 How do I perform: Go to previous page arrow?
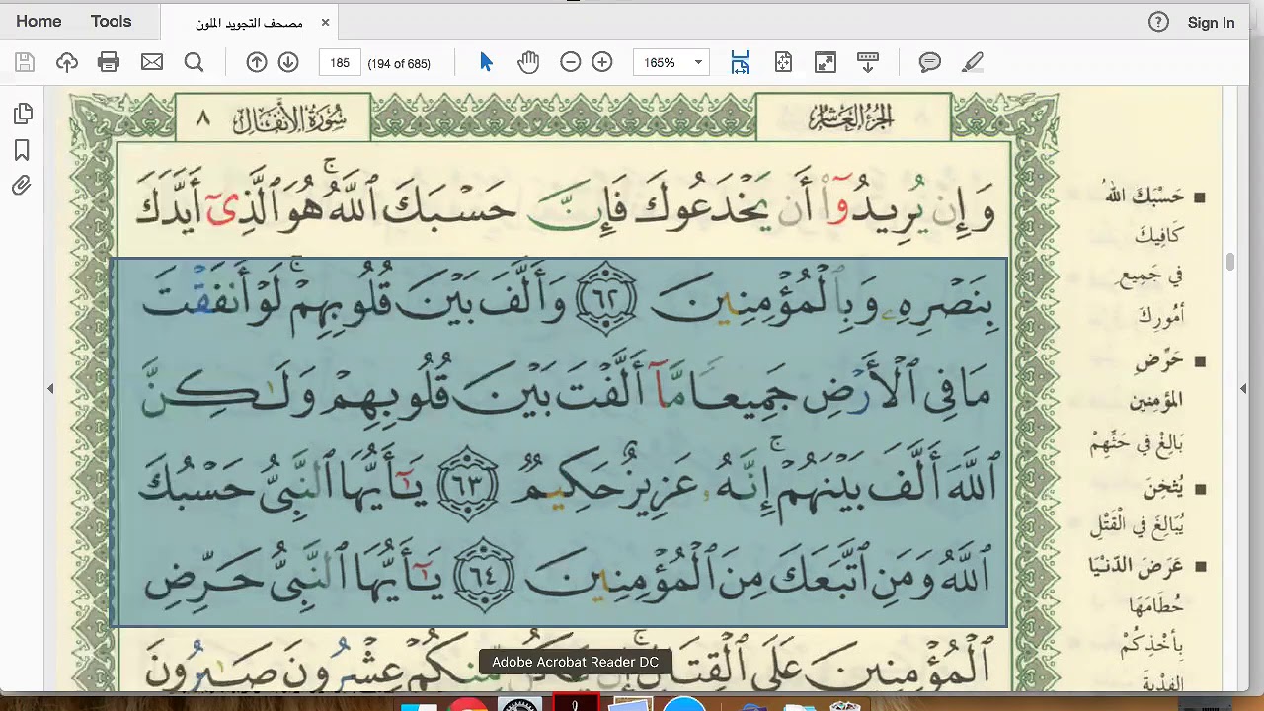coord(257,62)
